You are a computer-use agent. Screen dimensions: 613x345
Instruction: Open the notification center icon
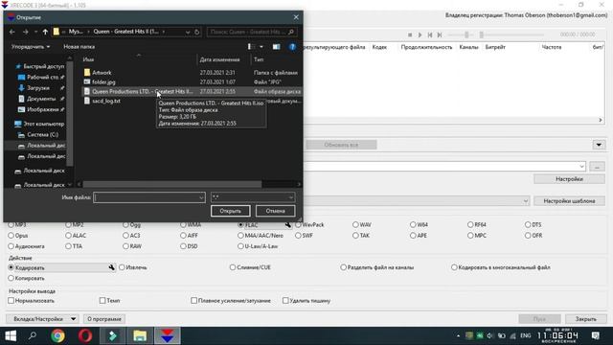(595, 335)
